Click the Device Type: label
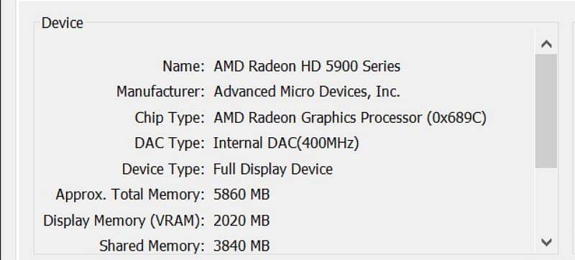Screen dimensions: 575x260 [x=163, y=170]
